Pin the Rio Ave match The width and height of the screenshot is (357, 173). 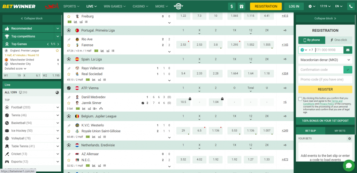pos(69,39)
